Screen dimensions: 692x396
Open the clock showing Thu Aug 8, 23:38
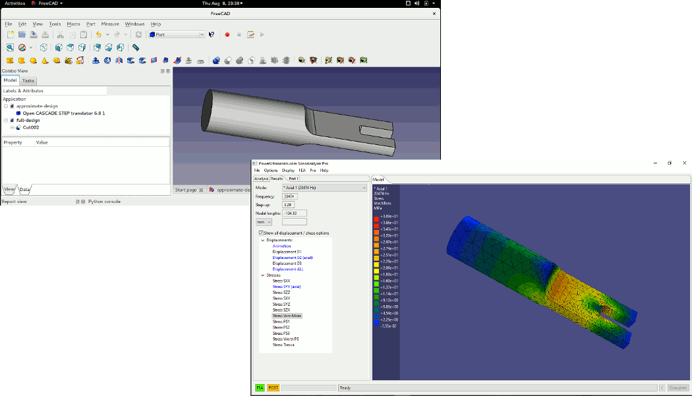click(222, 3)
